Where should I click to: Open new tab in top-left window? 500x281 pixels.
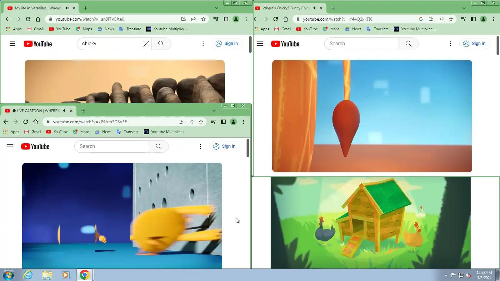[x=86, y=8]
